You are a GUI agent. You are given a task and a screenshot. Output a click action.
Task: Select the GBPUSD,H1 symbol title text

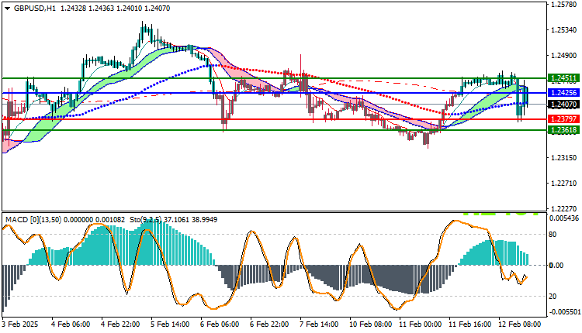(35, 9)
